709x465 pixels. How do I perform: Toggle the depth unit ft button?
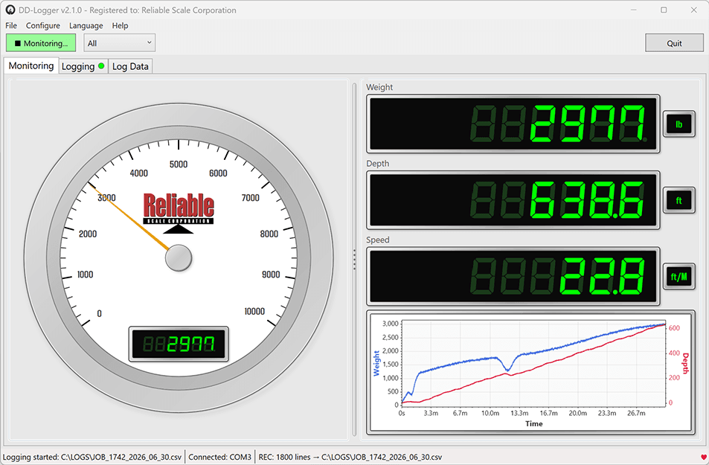678,200
